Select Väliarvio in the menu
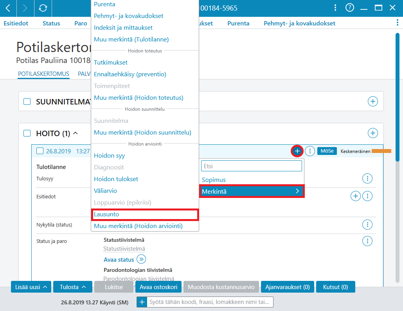 (x=105, y=191)
